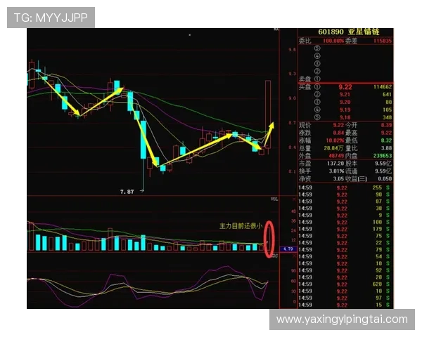The image size is (422, 337).
Task: Click the 9.18 price in buy level 5
Action: (x=345, y=117)
